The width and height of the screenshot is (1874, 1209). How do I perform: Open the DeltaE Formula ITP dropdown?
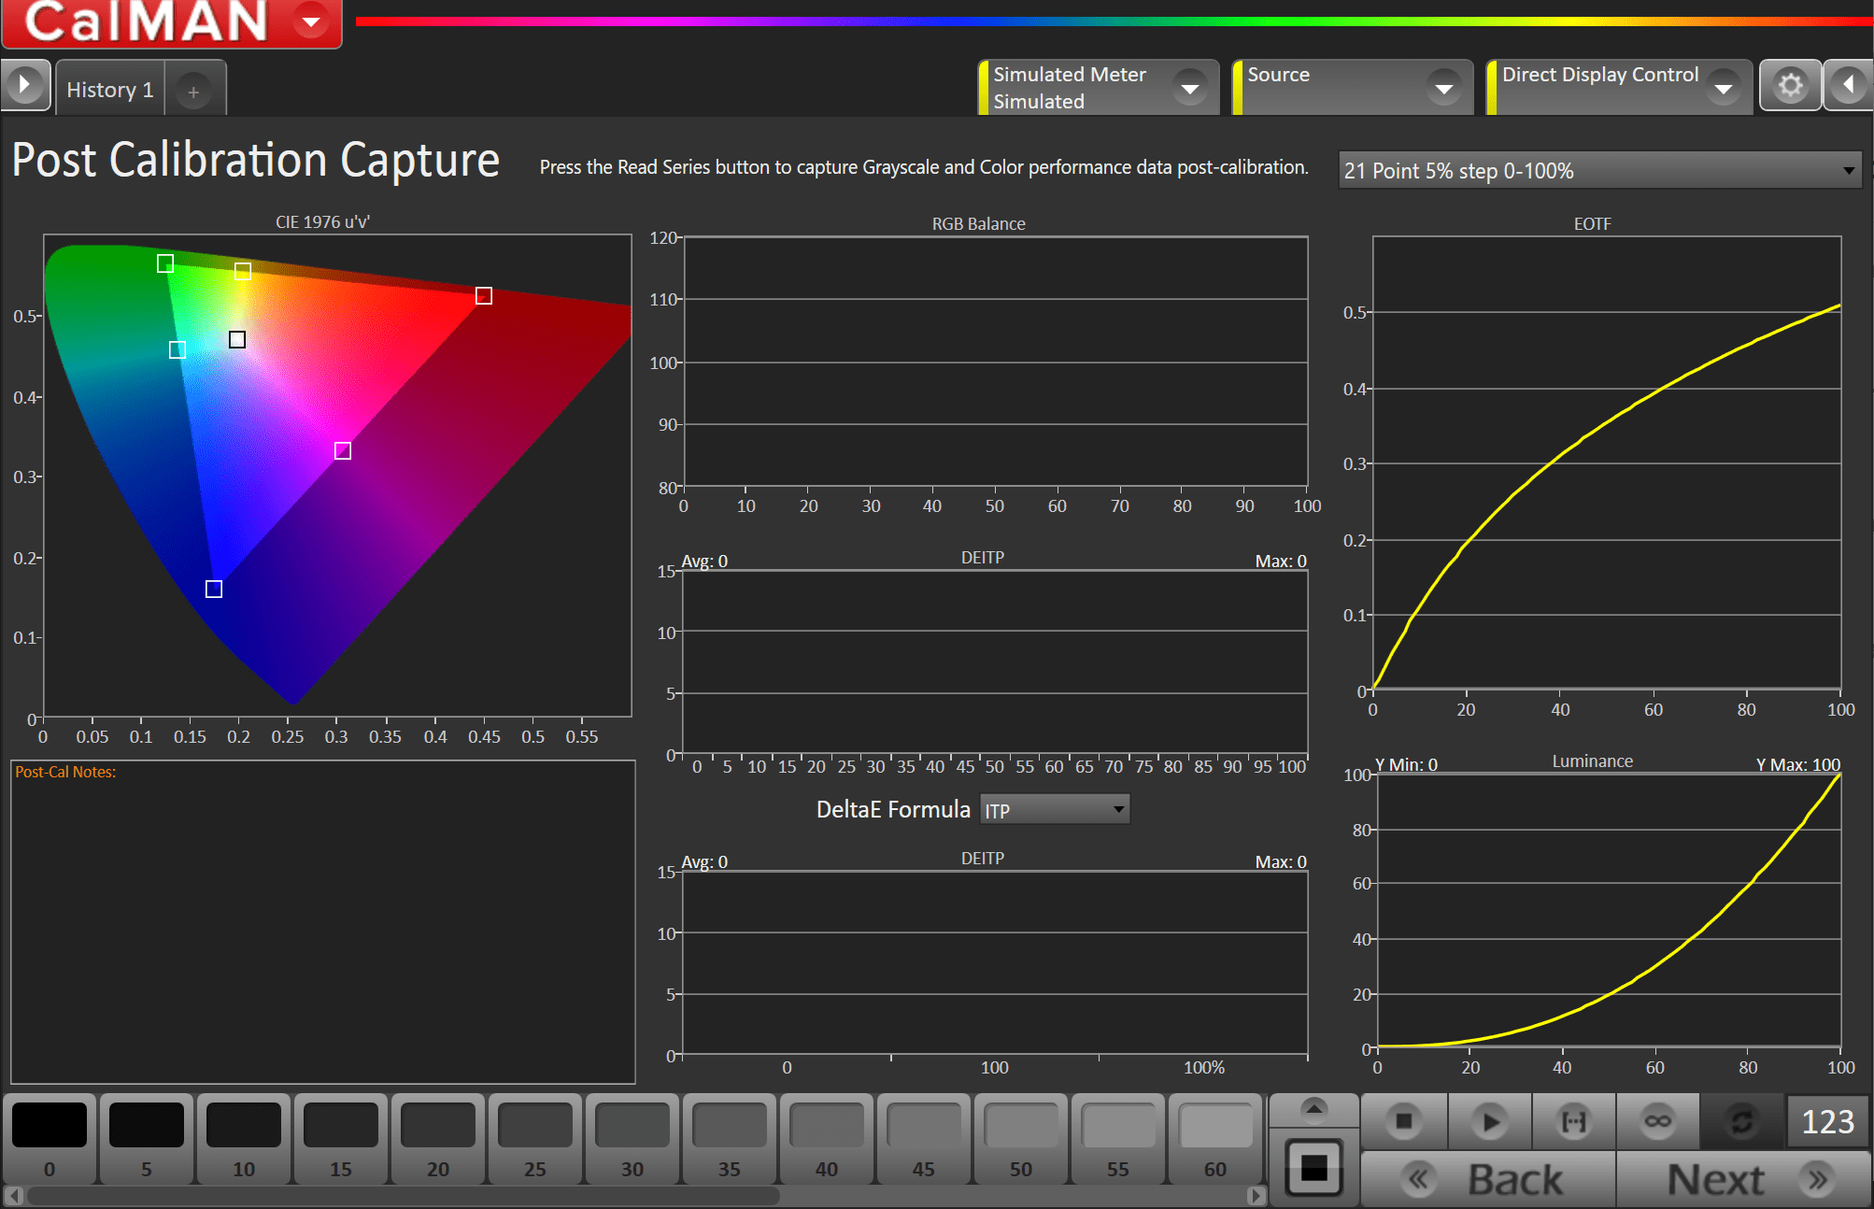(x=1054, y=810)
